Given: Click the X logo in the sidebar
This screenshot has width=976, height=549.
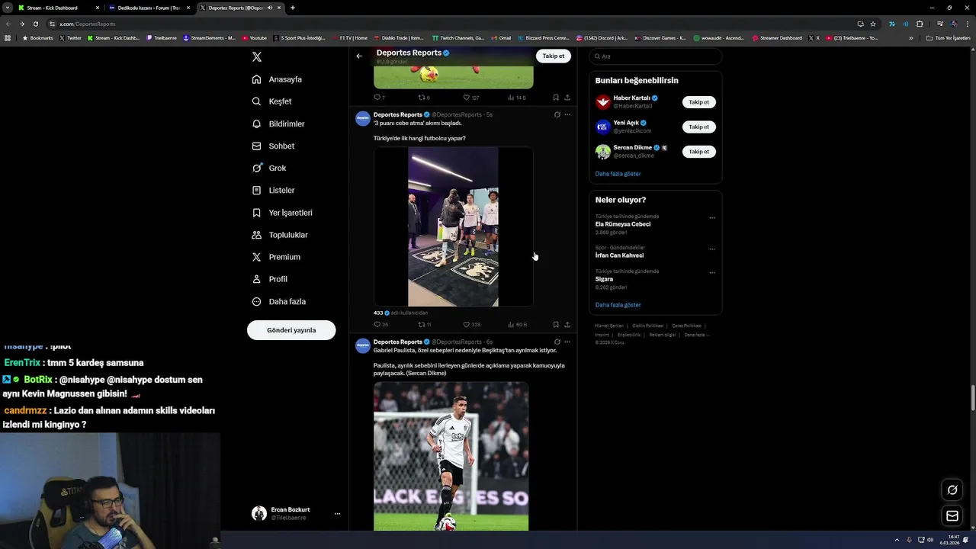Looking at the screenshot, I should click(x=257, y=57).
